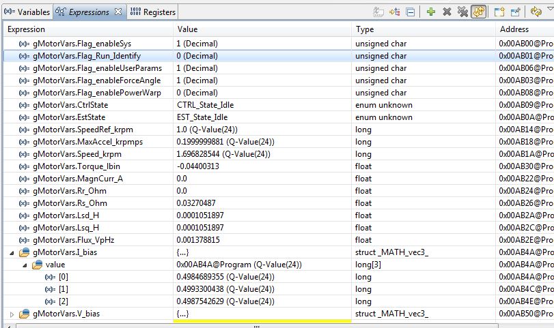This screenshot has height=328, width=554.
Task: Click the Type column header
Action: [424, 29]
